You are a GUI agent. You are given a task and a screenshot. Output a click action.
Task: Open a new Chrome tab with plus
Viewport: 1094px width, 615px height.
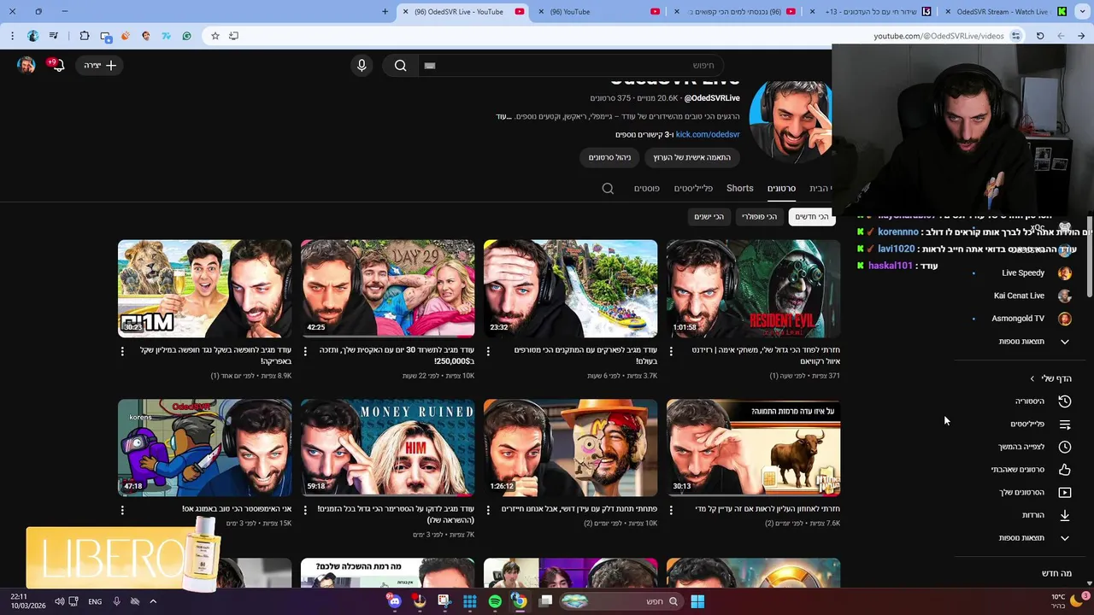click(385, 12)
